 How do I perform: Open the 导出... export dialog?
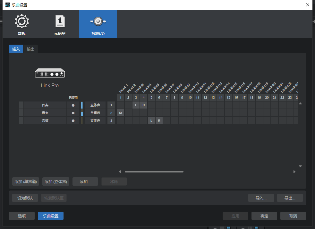coord(290,198)
